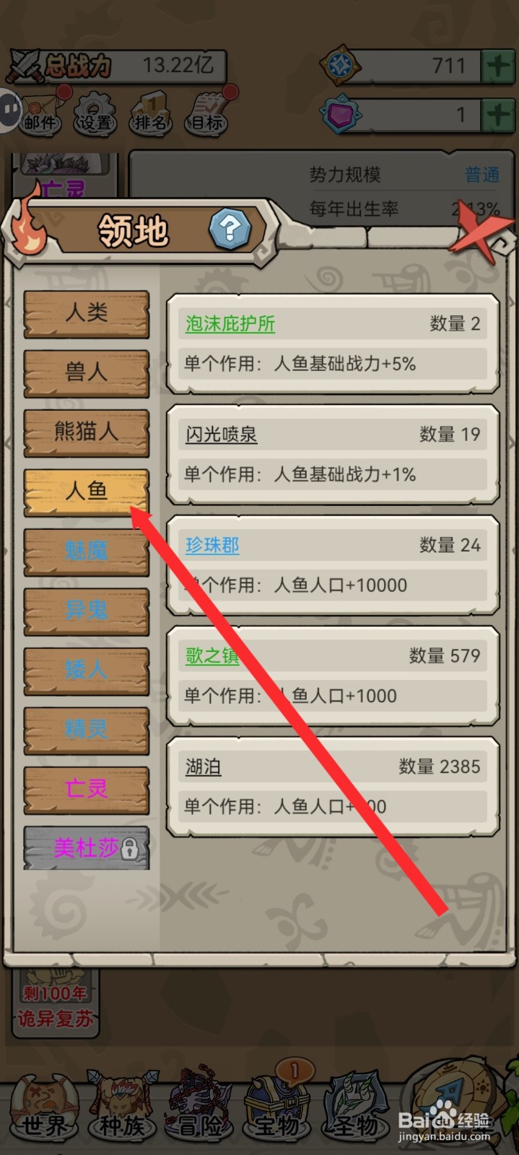This screenshot has height=1155, width=519.
Task: Open the 设置 settings gear
Action: click(95, 113)
